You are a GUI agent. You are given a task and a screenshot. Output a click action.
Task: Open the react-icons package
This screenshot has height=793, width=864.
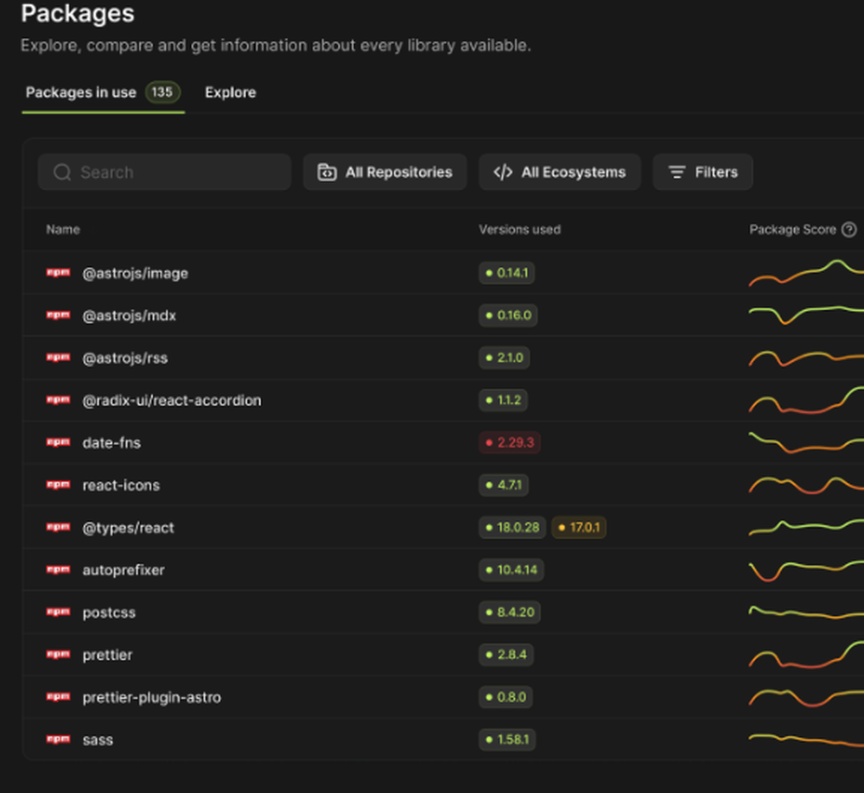tap(121, 485)
